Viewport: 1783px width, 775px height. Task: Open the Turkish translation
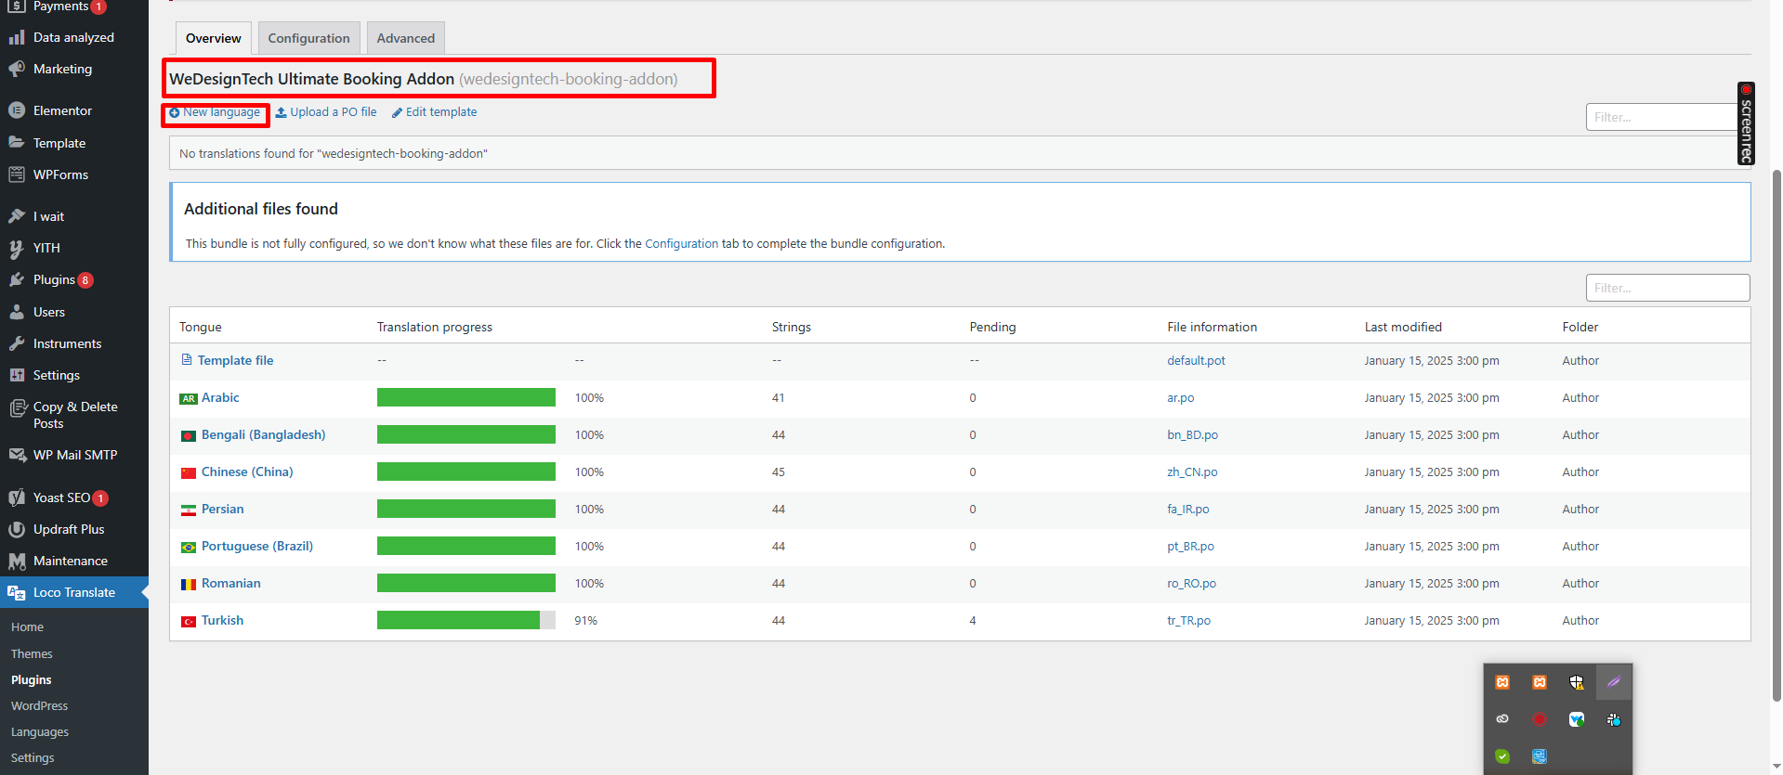222,620
